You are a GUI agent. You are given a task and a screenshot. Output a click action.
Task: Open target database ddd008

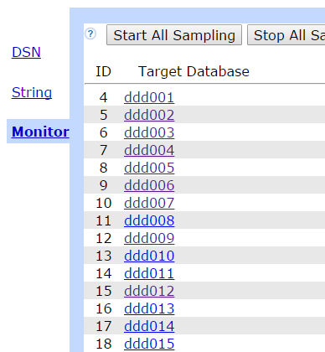point(149,220)
